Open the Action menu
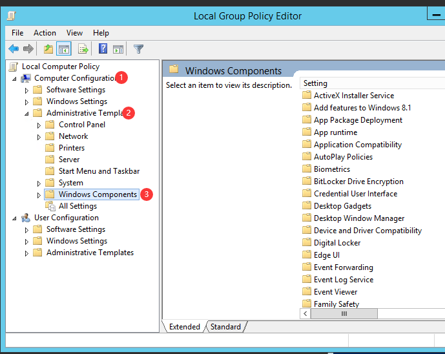This screenshot has width=445, height=354. 45,33
